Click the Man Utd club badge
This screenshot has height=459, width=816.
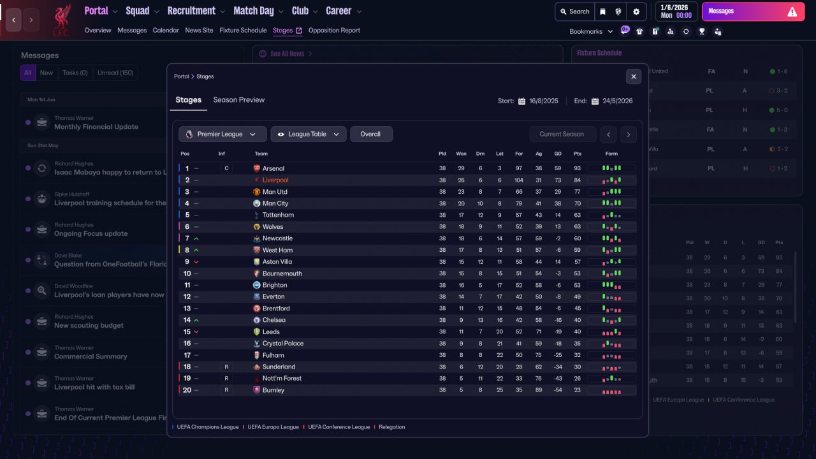pyautogui.click(x=257, y=192)
